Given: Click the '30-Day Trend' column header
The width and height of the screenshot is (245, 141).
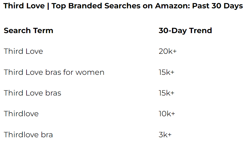Looking at the screenshot, I should 185,31.
